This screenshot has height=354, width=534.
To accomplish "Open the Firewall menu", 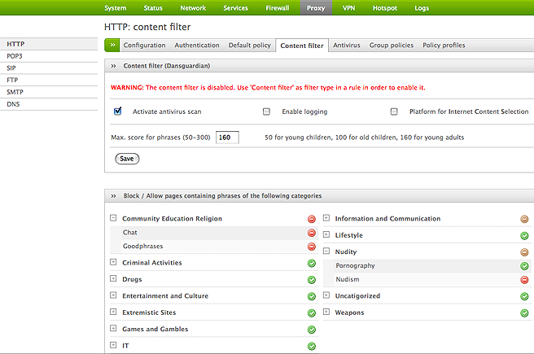I will coord(277,8).
